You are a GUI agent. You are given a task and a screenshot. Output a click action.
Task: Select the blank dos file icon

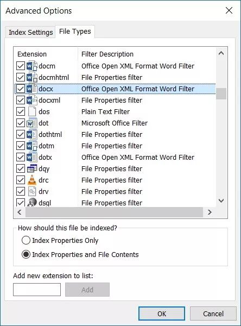[x=32, y=111]
